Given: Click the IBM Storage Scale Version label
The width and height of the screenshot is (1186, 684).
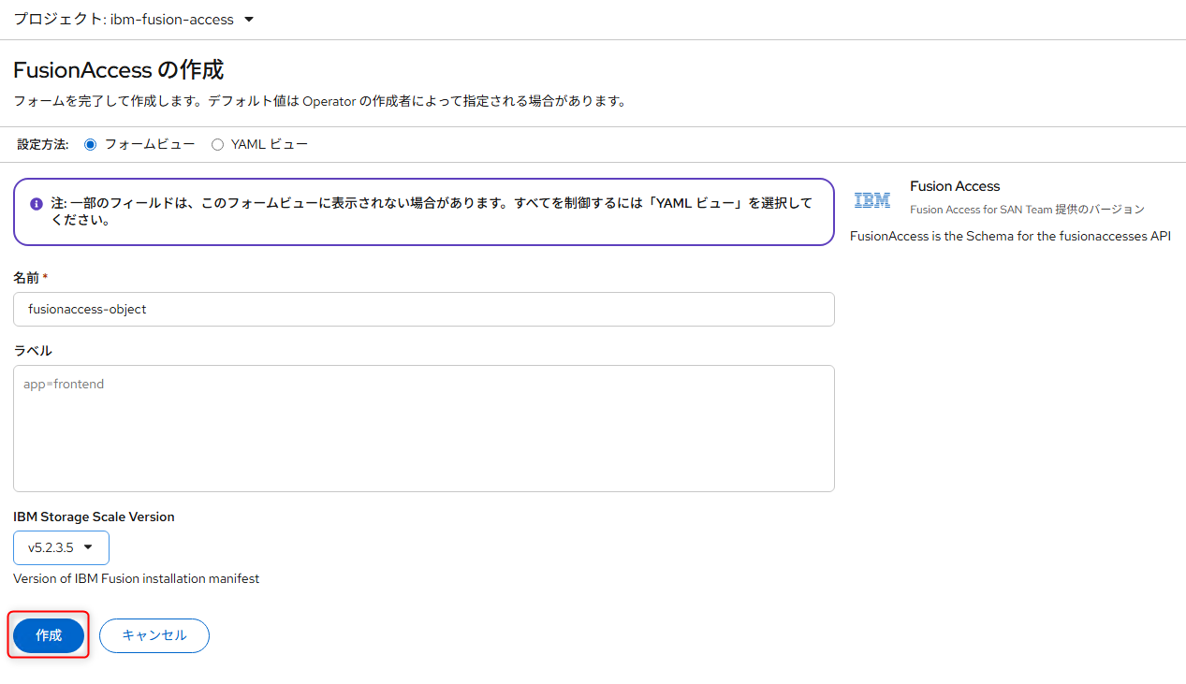Looking at the screenshot, I should [x=94, y=517].
